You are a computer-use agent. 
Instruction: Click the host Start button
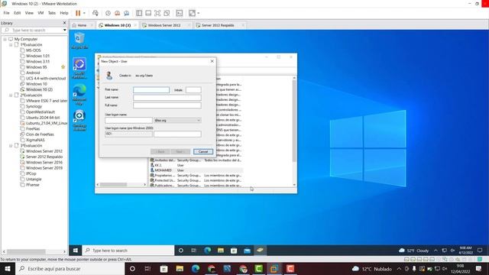tap(8, 269)
